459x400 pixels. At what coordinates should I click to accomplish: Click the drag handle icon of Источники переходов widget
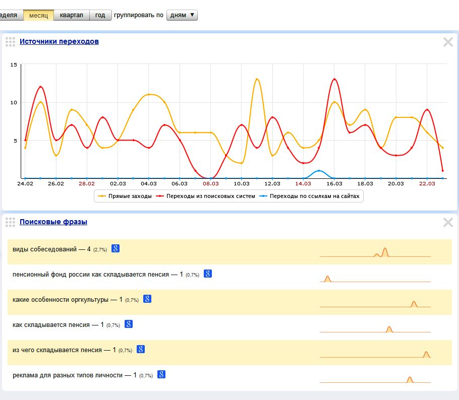pos(10,42)
